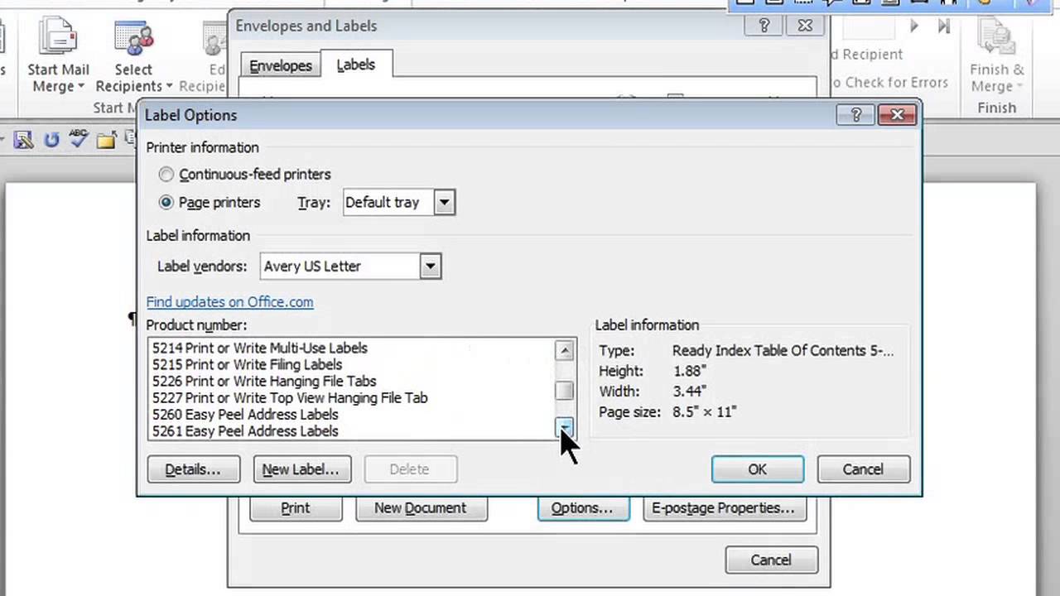Image resolution: width=1060 pixels, height=596 pixels.
Task: Click the yellow folder icon in toolbar
Action: [x=106, y=140]
